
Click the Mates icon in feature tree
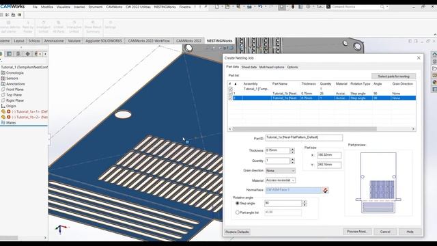pos(3,122)
